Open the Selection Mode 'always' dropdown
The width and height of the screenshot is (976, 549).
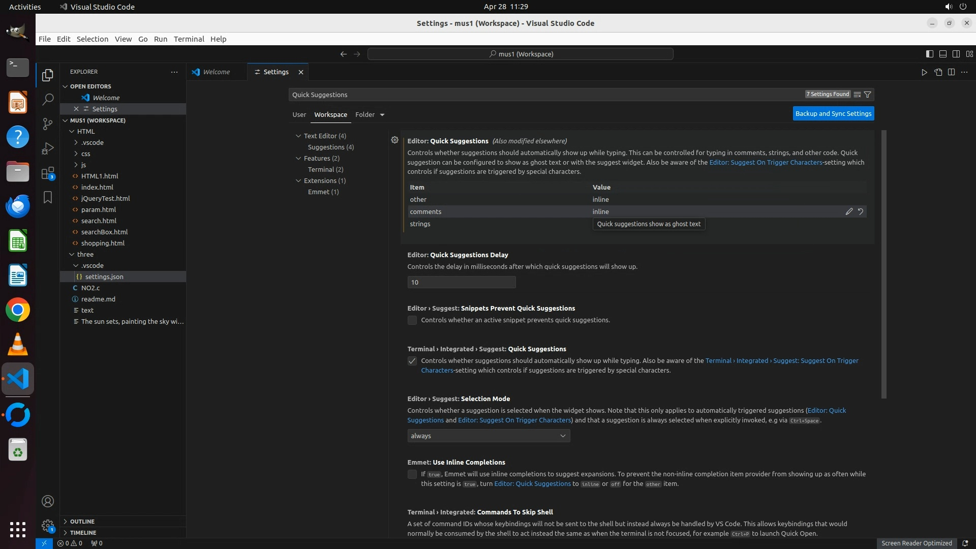(488, 436)
